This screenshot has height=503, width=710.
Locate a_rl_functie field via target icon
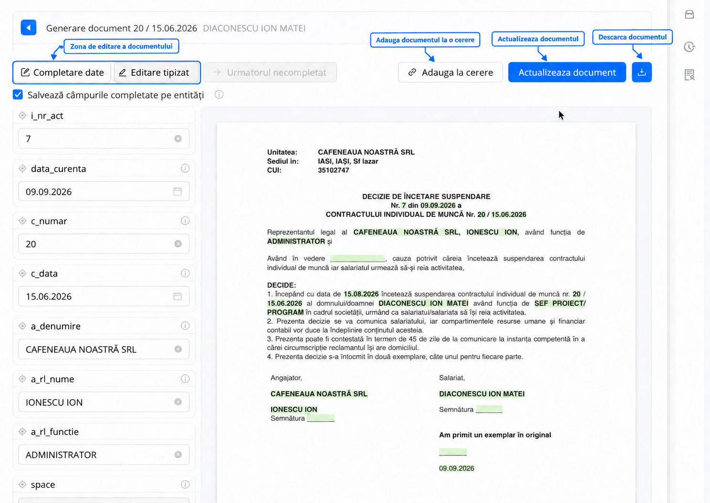[x=22, y=432]
